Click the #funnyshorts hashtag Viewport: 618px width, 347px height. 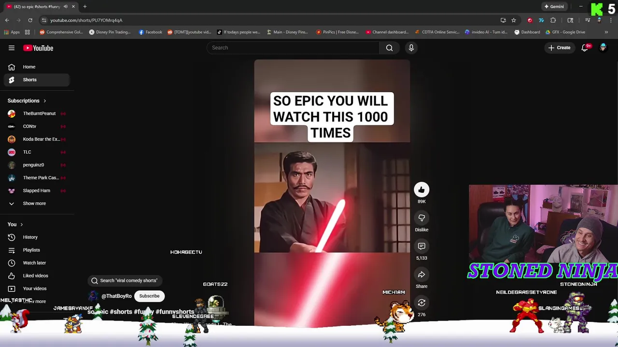click(175, 312)
